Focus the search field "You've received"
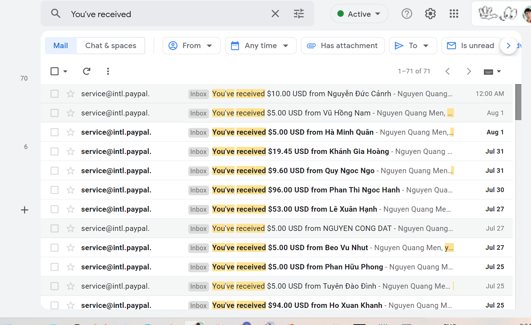The image size is (531, 325). pos(168,14)
